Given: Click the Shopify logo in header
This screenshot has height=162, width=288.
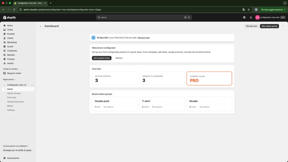Looking at the screenshot, I should click(9, 17).
